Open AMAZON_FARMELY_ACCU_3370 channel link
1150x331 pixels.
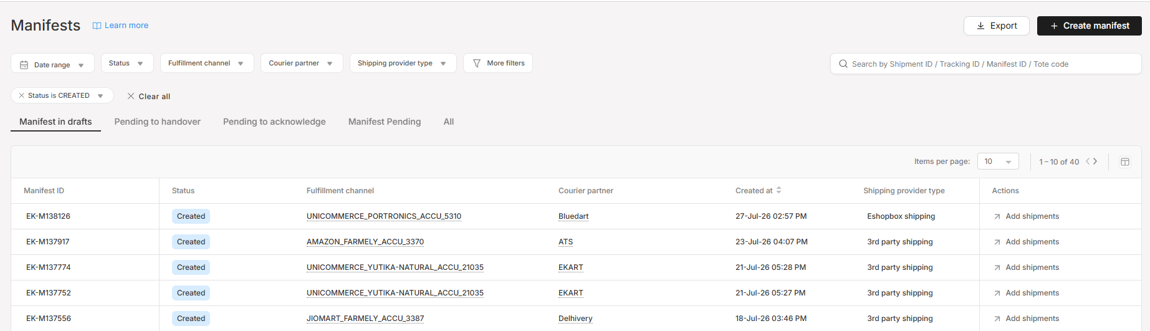click(x=365, y=242)
